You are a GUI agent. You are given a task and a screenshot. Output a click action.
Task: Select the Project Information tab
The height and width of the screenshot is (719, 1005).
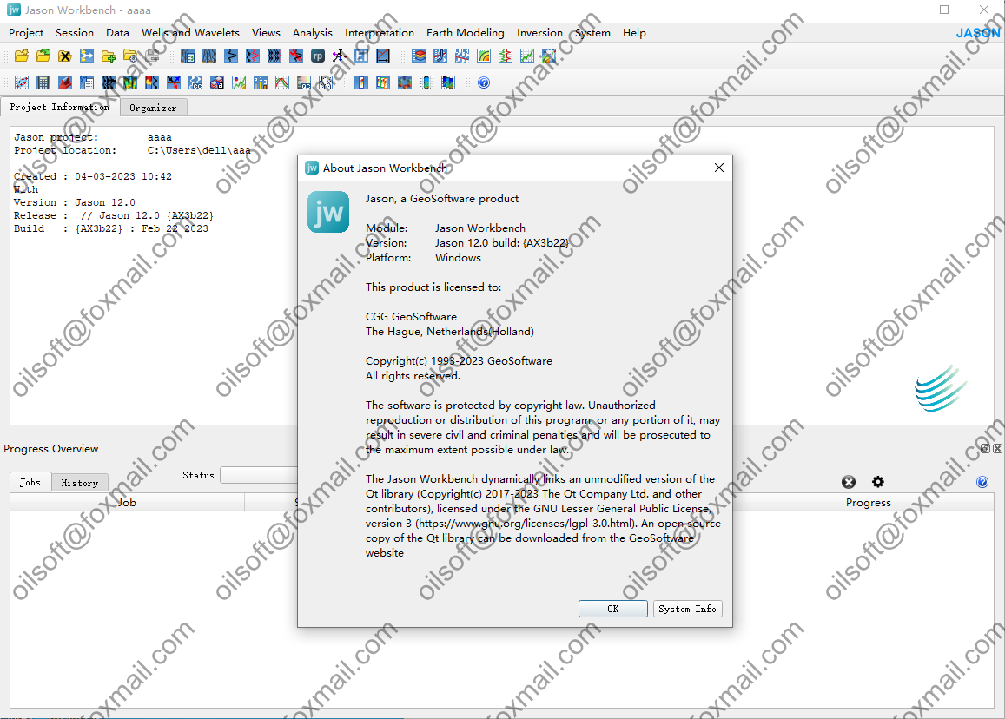(x=60, y=107)
